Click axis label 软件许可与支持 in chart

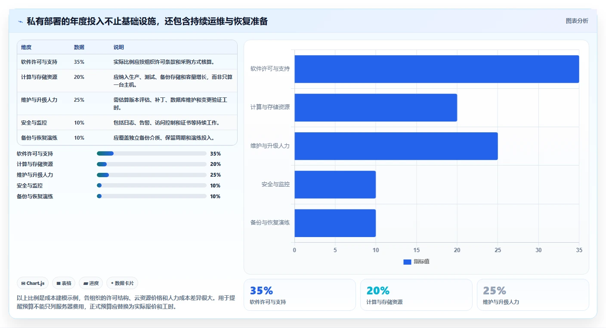pos(270,69)
